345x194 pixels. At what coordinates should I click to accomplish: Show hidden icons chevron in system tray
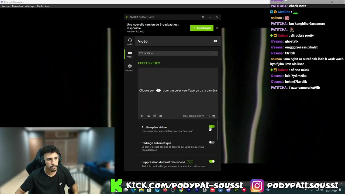306,190
